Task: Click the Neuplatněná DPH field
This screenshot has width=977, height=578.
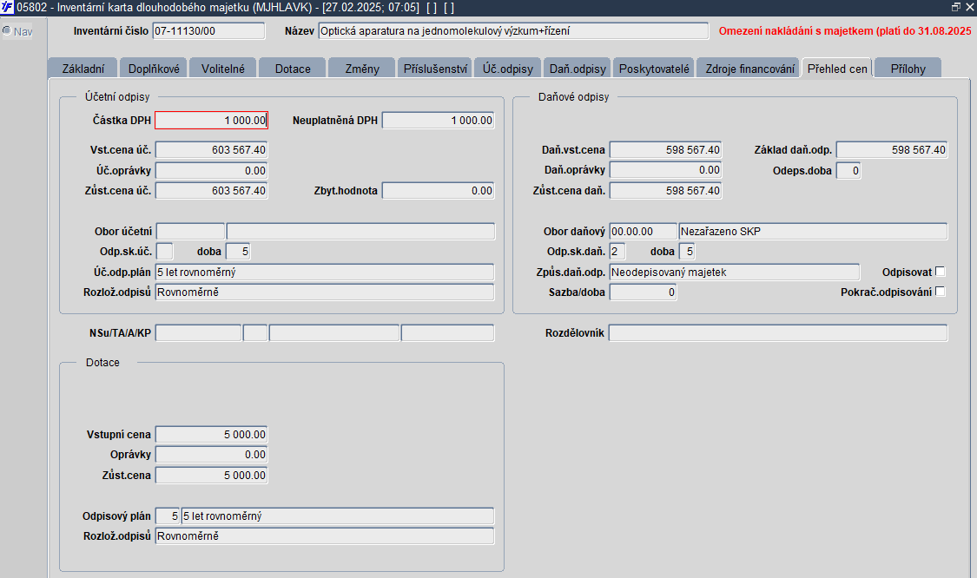Action: (438, 121)
